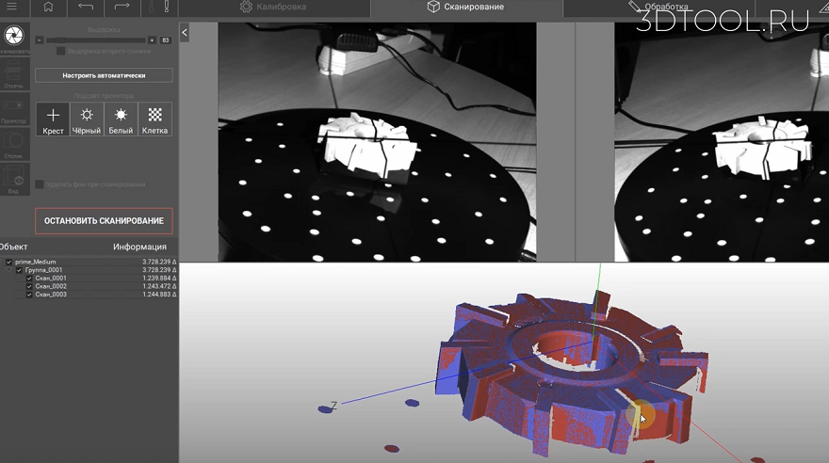Click the Home icon in top toolbar
This screenshot has width=829, height=463.
click(x=48, y=8)
